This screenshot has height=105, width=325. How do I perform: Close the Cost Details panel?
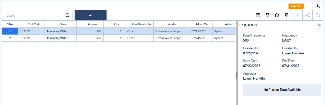tap(319, 25)
